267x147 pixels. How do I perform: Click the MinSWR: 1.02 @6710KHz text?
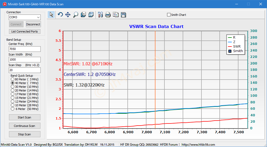click(x=88, y=64)
